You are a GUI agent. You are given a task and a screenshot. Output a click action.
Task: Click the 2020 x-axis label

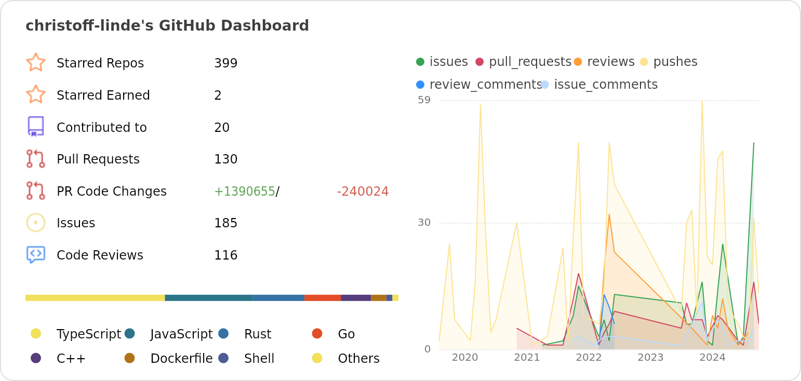click(x=465, y=357)
